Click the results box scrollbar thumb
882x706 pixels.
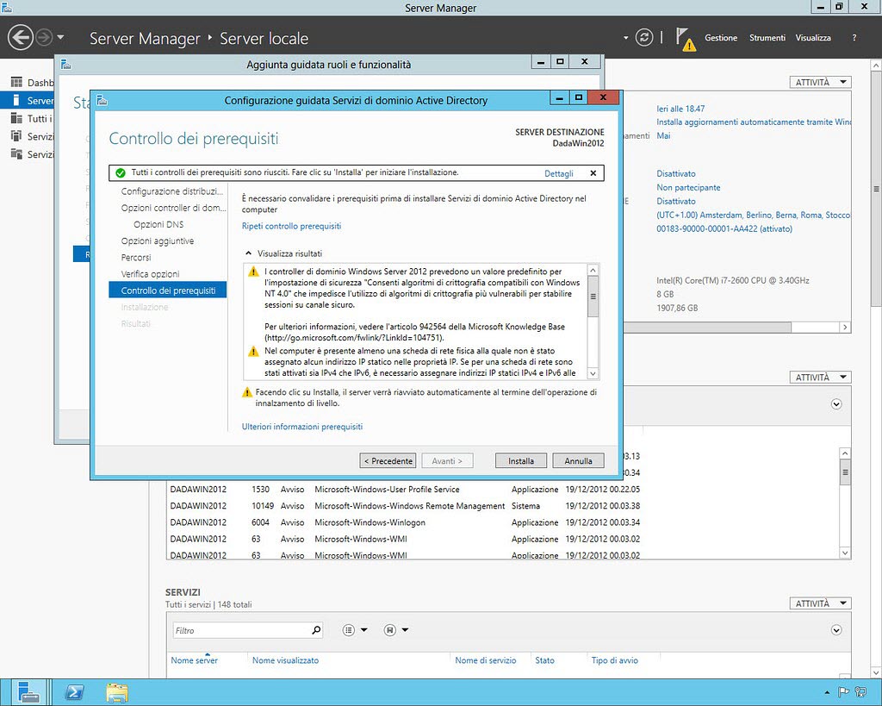pos(593,297)
